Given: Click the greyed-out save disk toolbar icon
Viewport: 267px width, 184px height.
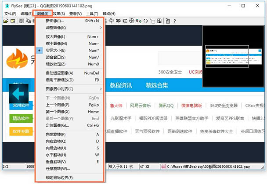Looking at the screenshot, I should [x=22, y=21].
